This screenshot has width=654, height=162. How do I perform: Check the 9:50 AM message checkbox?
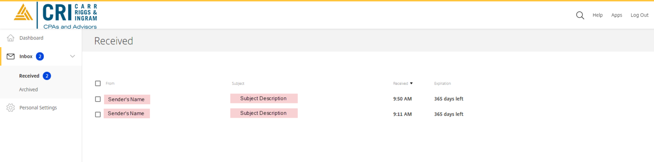pyautogui.click(x=98, y=99)
